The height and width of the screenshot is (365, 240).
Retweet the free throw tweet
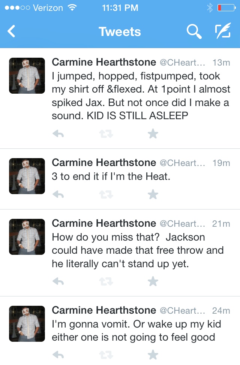tap(106, 281)
